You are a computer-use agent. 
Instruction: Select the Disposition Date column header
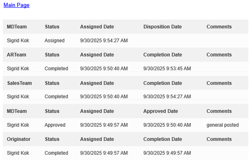point(162,27)
